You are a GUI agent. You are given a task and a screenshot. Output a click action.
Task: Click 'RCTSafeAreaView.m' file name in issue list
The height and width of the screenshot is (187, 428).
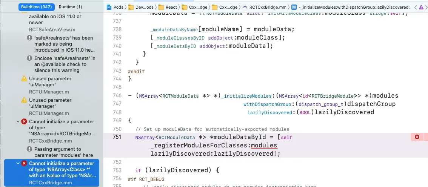click(x=52, y=29)
